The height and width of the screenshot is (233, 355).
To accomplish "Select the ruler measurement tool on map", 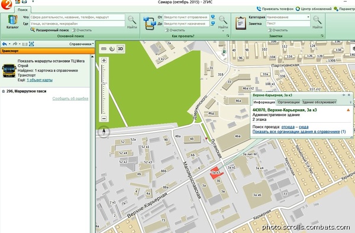I will pyautogui.click(x=104, y=49).
